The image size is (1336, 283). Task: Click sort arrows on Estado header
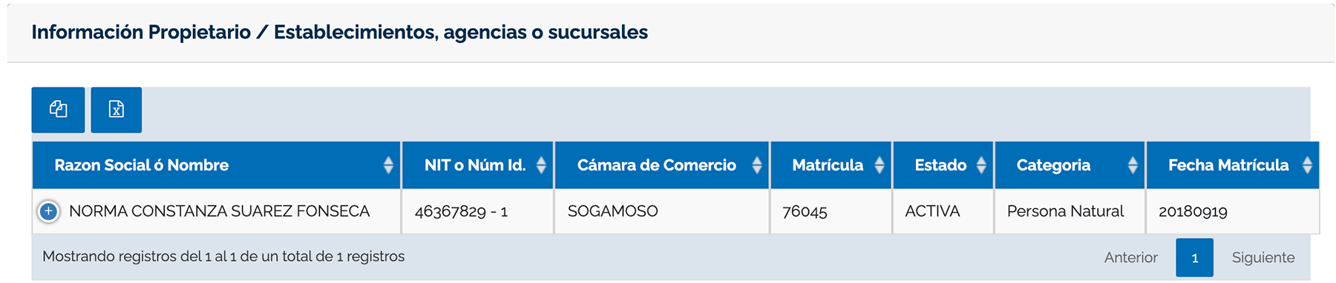981,165
